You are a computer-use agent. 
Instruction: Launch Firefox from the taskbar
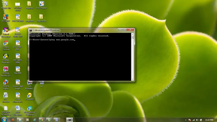[13, 120]
